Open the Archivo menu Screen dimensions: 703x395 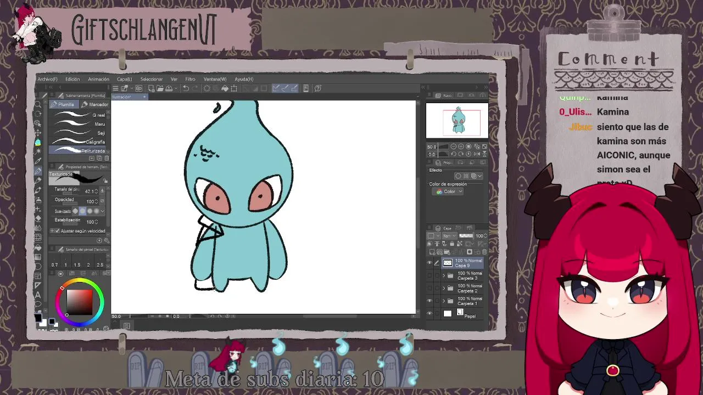pyautogui.click(x=47, y=79)
